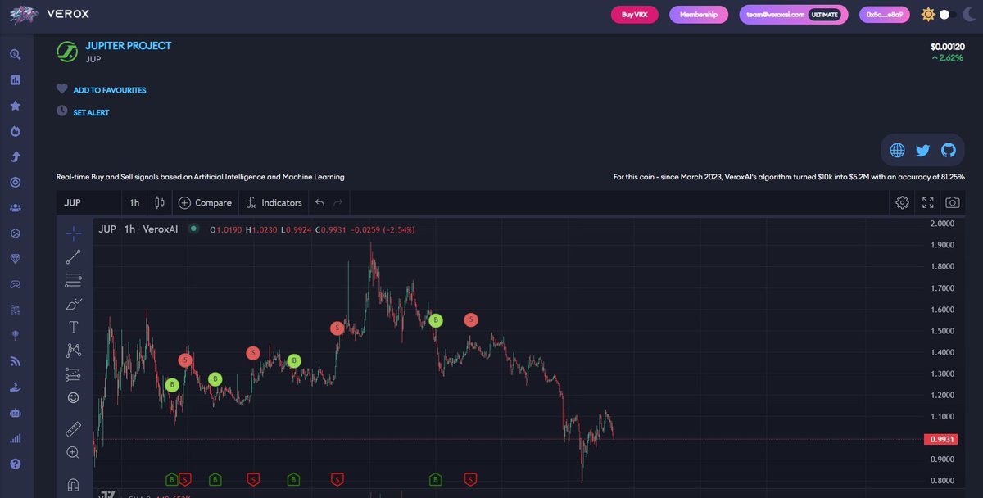Open the project GitHub icon

coord(949,150)
